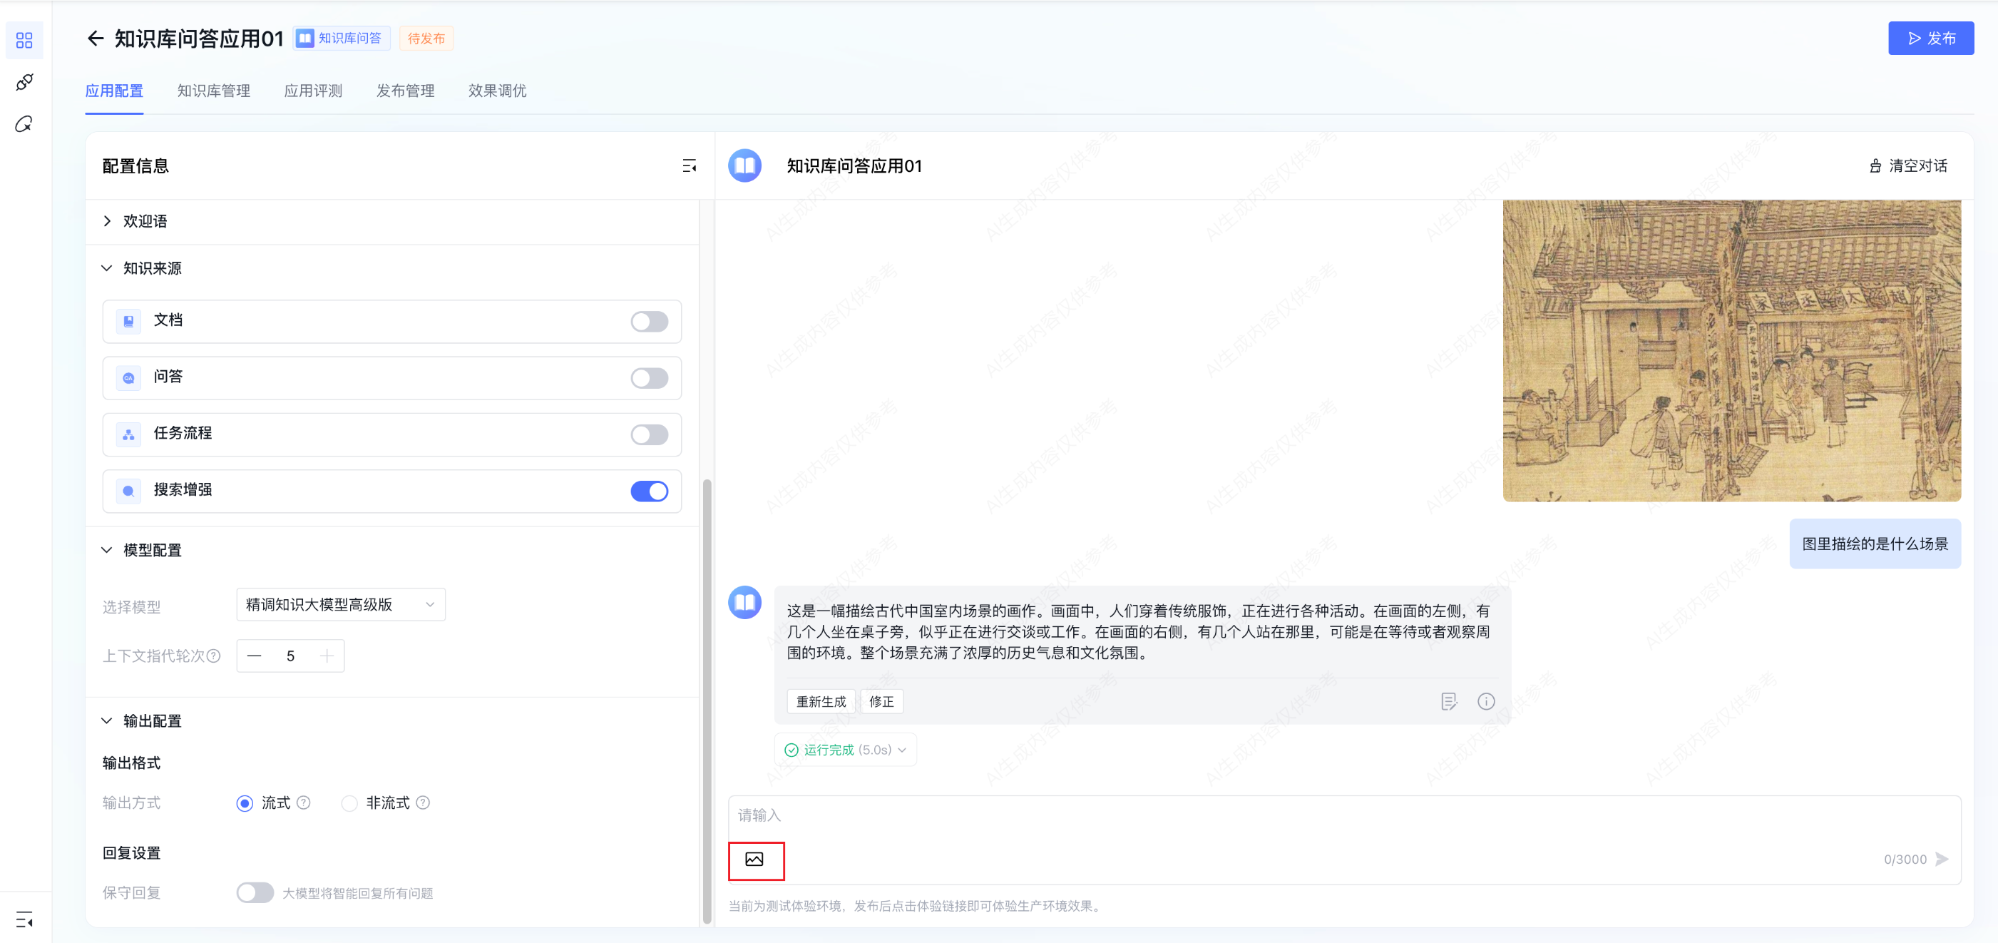Open the 选择模型 dropdown
This screenshot has width=1998, height=943.
click(x=341, y=605)
